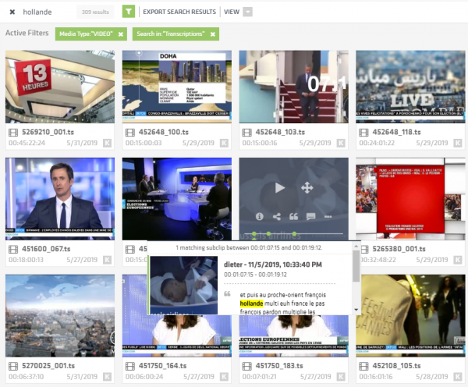The width and height of the screenshot is (468, 387).
Task: Click the K badge on 452648_100.ts card
Action: tap(224, 143)
